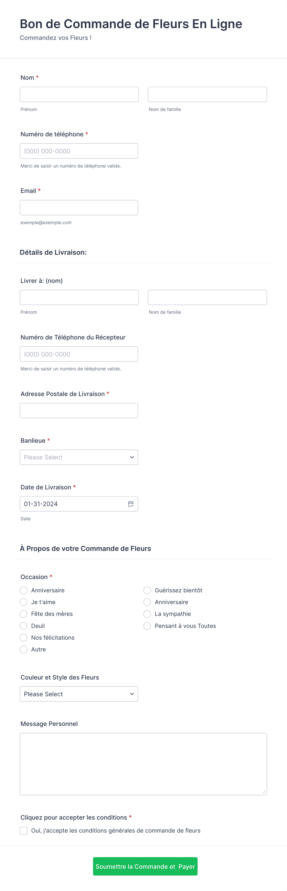Image resolution: width=287 pixels, height=891 pixels.
Task: Click the Banlieue dropdown chevron arrow
Action: point(132,457)
